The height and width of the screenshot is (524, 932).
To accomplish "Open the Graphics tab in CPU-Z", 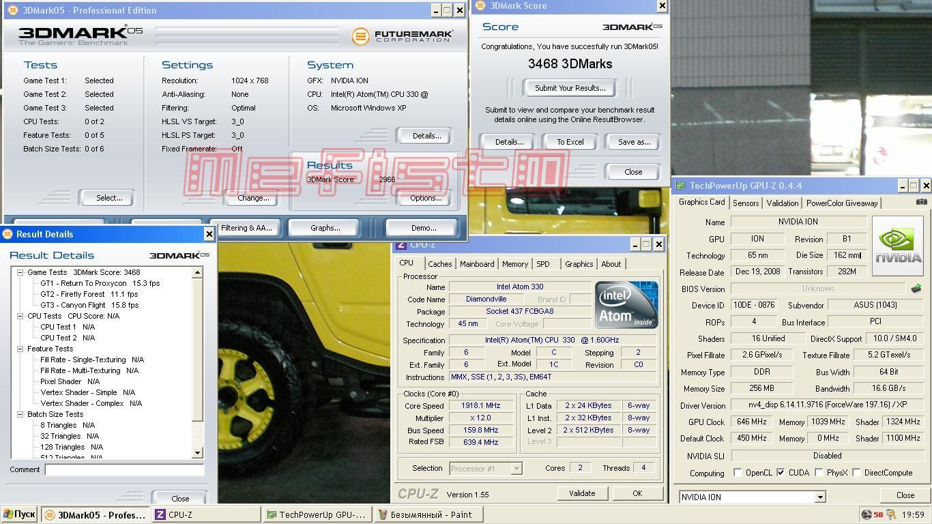I will pos(579,264).
